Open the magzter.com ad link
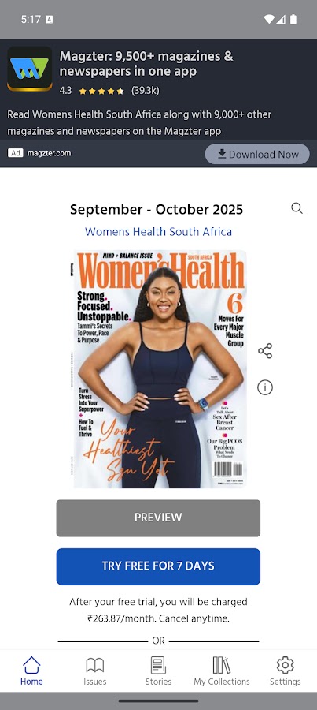This screenshot has width=317, height=710. click(x=49, y=153)
